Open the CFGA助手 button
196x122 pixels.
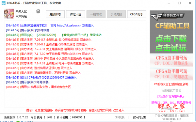click(x=137, y=14)
